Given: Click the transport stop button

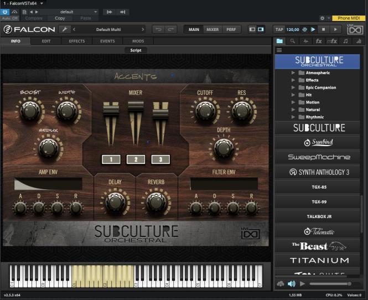Looking at the screenshot, I should point(323,29).
